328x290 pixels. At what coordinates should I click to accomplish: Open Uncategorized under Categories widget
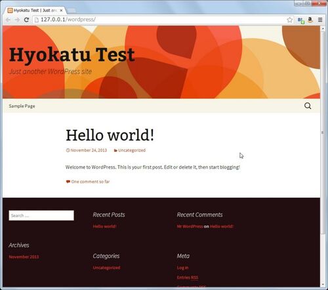pyautogui.click(x=106, y=268)
